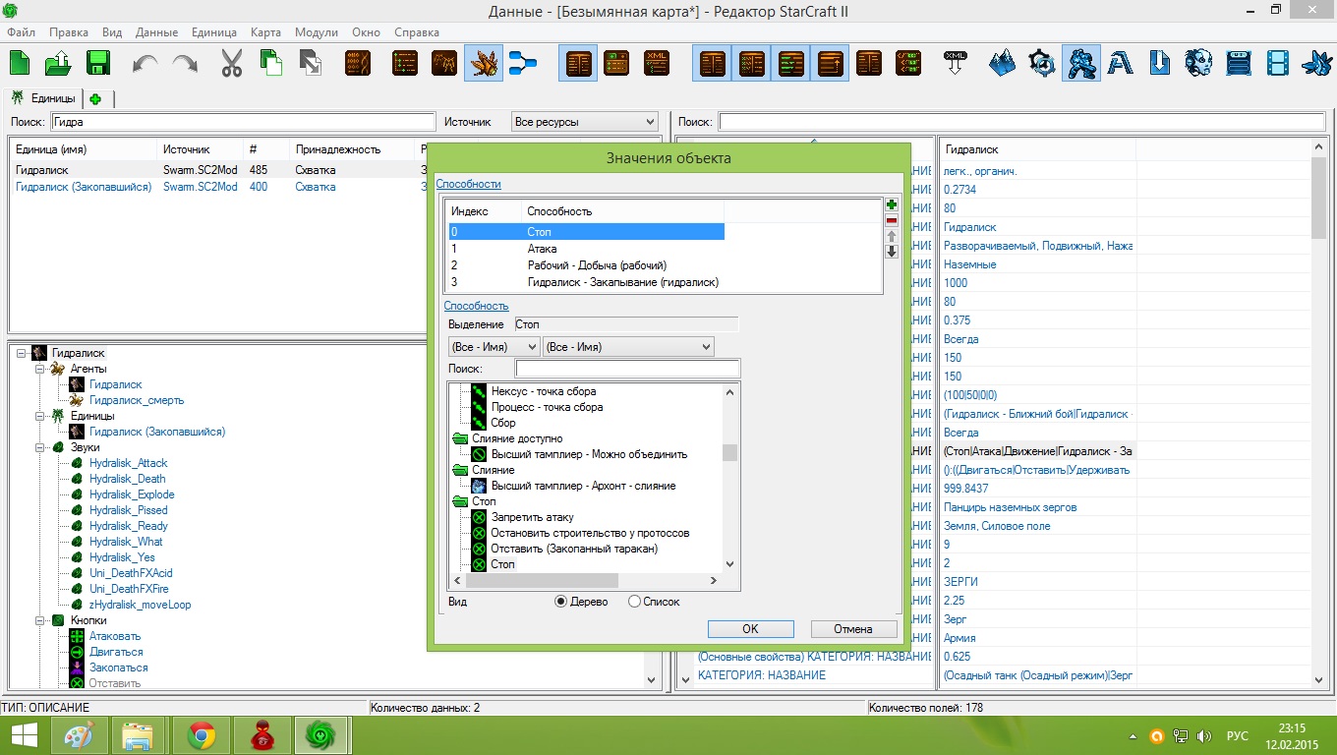This screenshot has height=755, width=1337.
Task: Click the search field containing 'Гидра'
Action: tap(243, 122)
